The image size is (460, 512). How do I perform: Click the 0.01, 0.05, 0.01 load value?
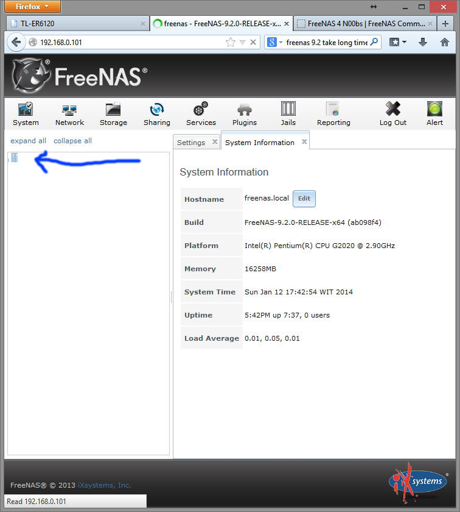click(272, 338)
